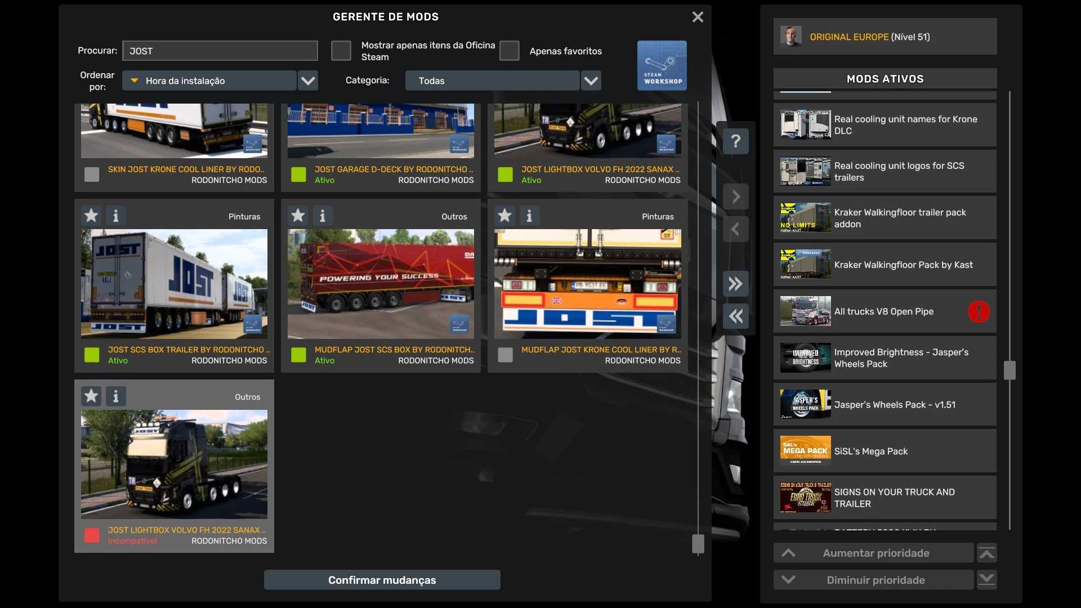The width and height of the screenshot is (1081, 608).
Task: Toggle show only Steam Workshop items checkbox
Action: coord(341,51)
